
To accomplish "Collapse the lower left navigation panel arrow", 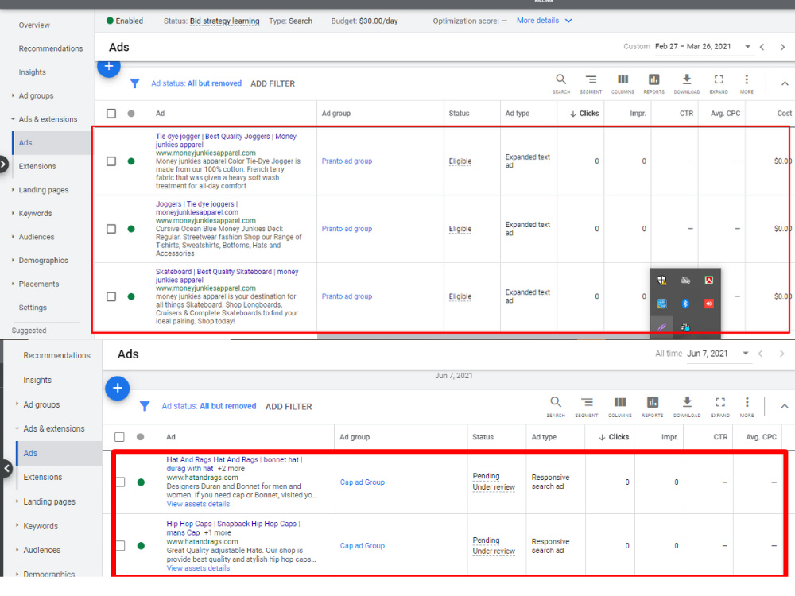I will point(6,468).
